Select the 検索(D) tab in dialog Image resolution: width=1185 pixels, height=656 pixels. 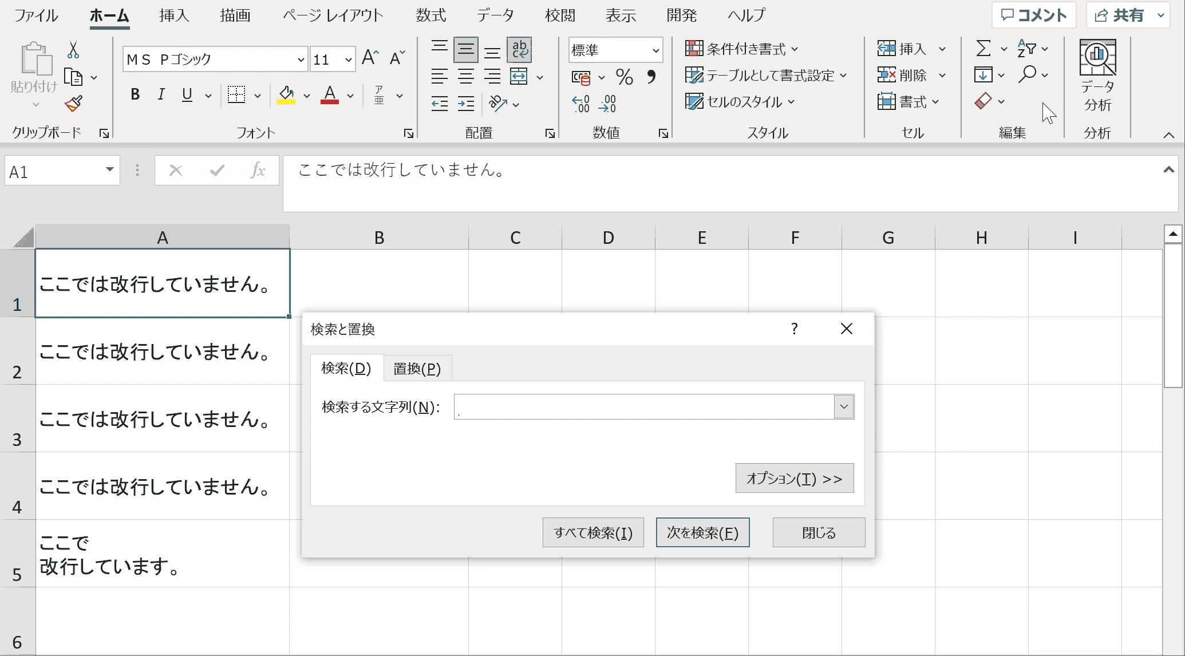pyautogui.click(x=346, y=368)
